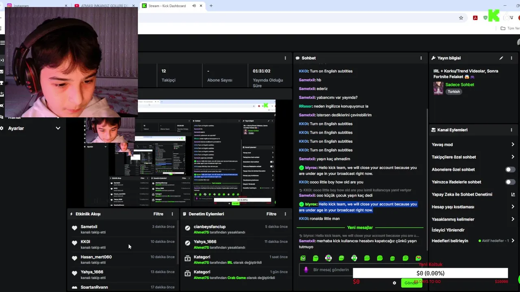Click the heart icon beside Hasan_mert060

point(74,258)
